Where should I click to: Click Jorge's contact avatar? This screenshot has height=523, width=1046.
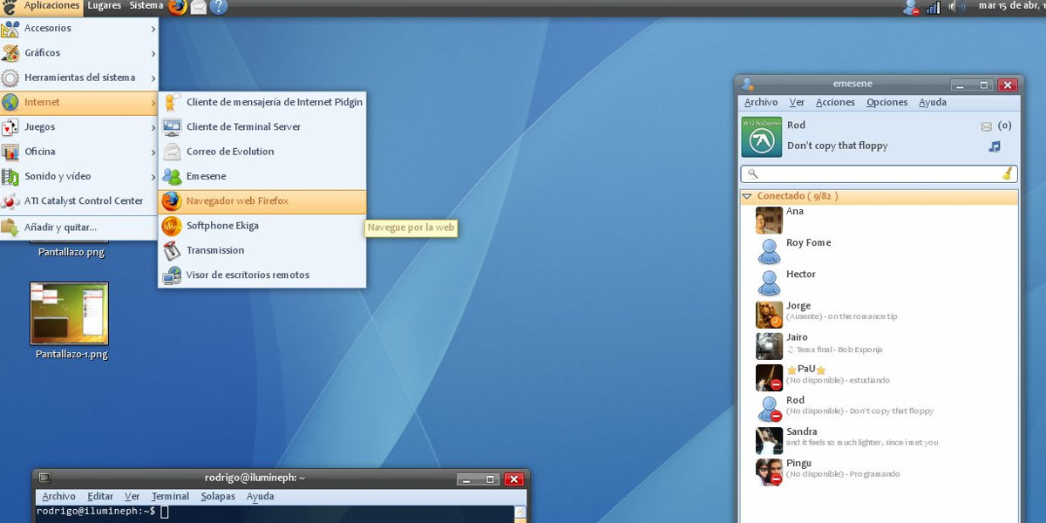pos(769,315)
